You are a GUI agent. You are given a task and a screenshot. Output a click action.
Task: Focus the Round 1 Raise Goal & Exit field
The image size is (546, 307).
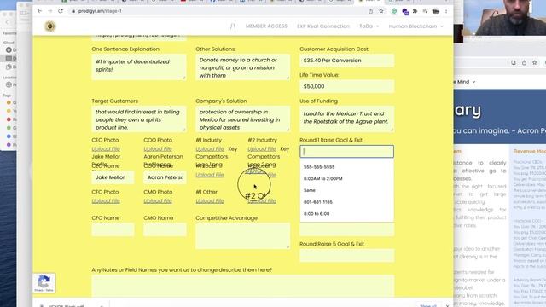point(347,152)
